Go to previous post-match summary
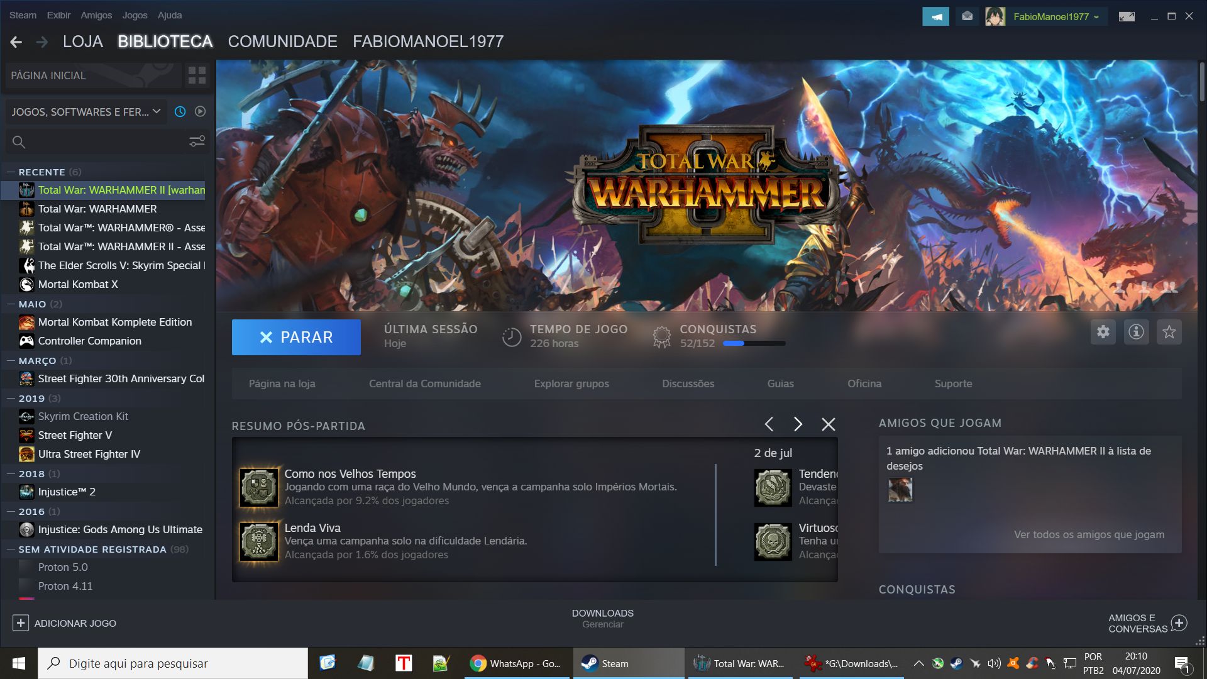 pyautogui.click(x=769, y=424)
